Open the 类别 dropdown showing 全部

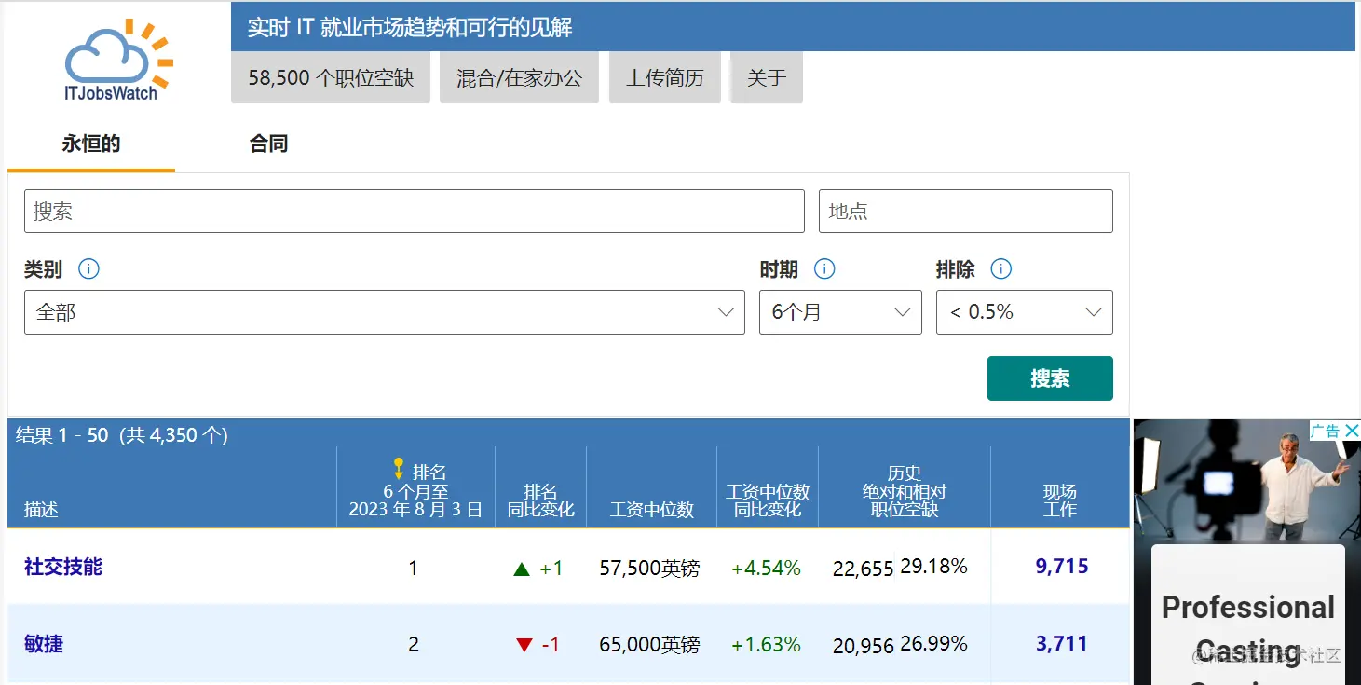tap(384, 312)
